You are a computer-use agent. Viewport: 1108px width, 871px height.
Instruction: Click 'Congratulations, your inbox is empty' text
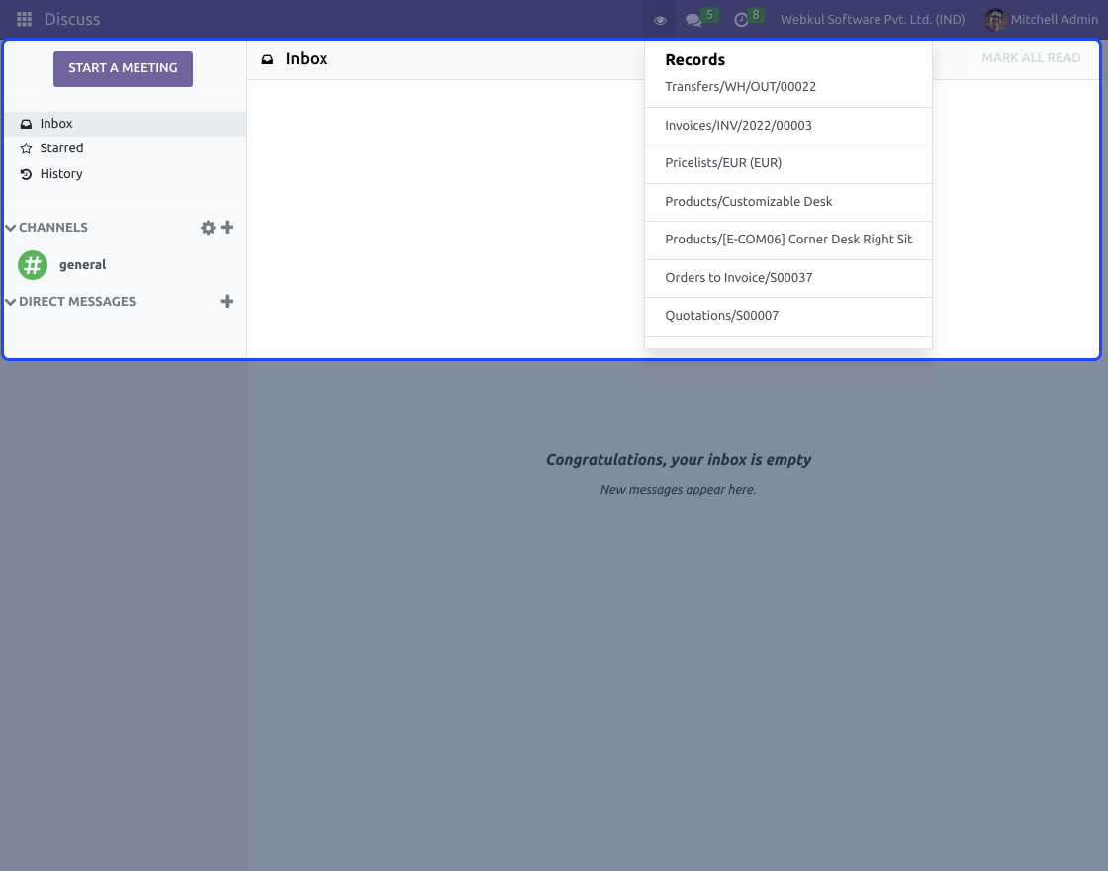pos(679,460)
